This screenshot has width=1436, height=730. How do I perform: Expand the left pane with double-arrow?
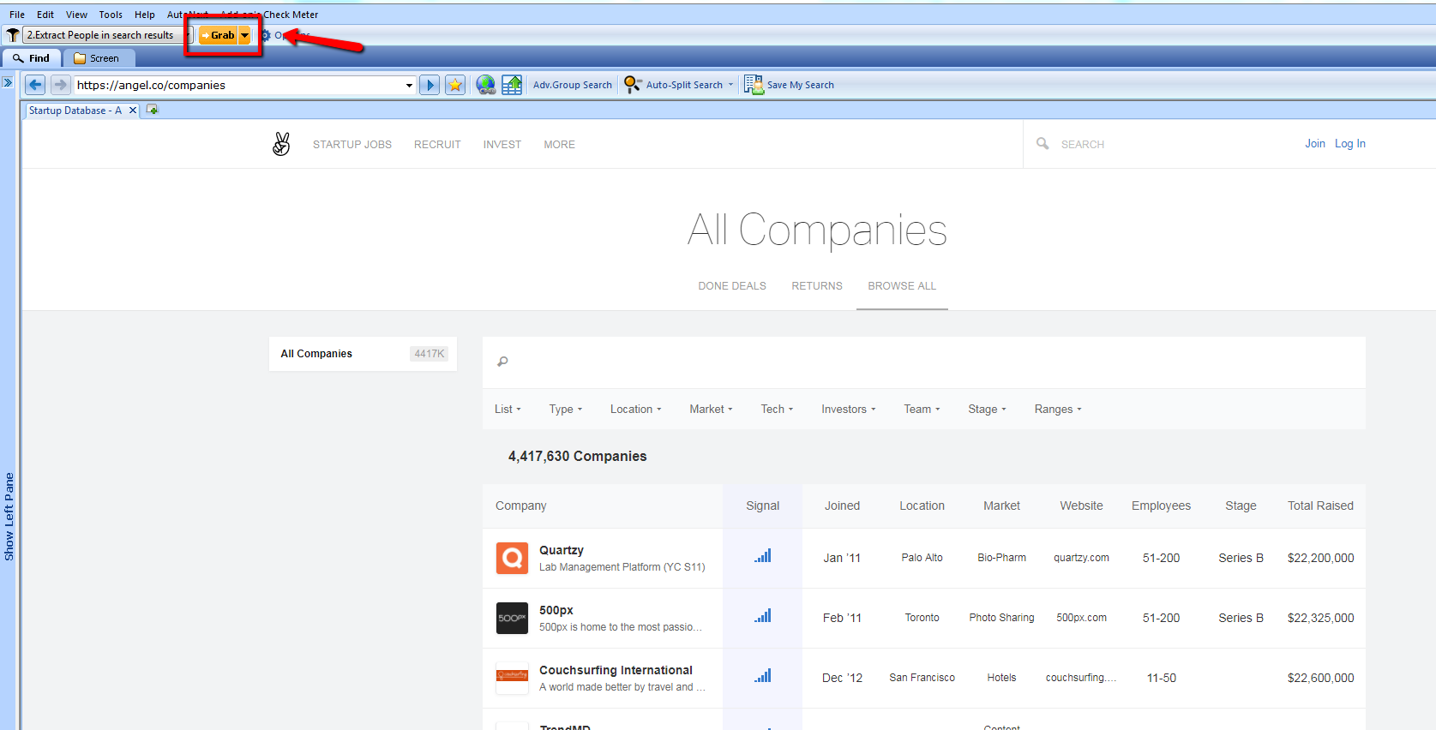click(7, 82)
